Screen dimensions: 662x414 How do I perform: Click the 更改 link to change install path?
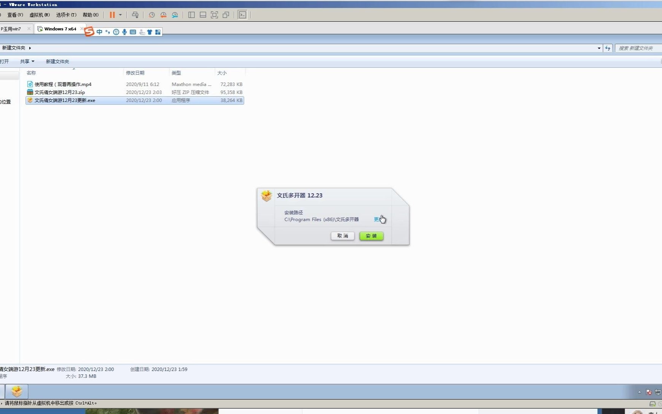pyautogui.click(x=379, y=219)
